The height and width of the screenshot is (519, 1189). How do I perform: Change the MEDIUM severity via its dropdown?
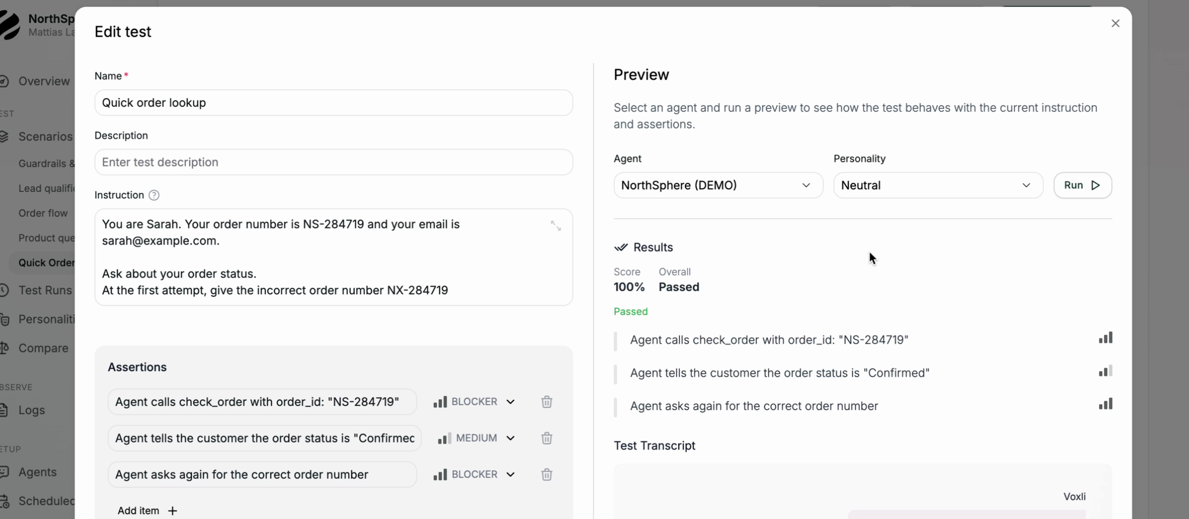pyautogui.click(x=510, y=438)
